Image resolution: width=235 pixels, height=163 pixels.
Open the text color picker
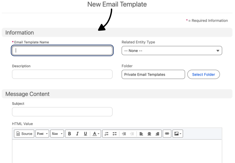[x=96, y=134]
